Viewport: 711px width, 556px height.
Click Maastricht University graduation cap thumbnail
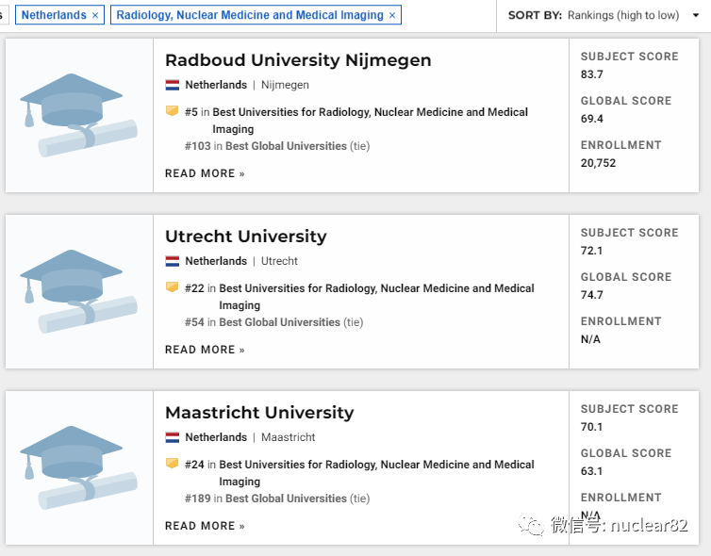[x=79, y=467]
